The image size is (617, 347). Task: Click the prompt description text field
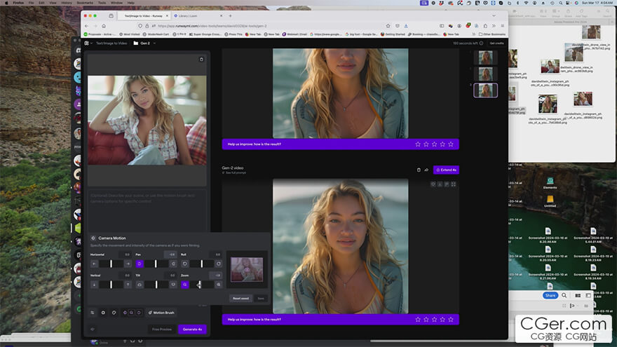(x=147, y=210)
